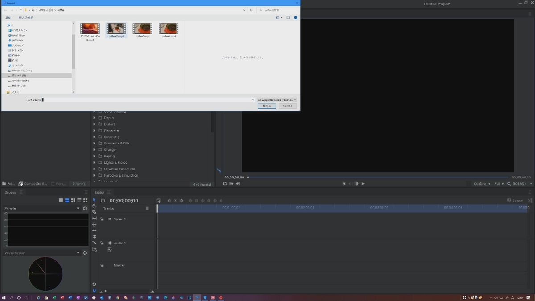
Task: Click the navigation pane scroll-down arrow
Action: click(74, 92)
